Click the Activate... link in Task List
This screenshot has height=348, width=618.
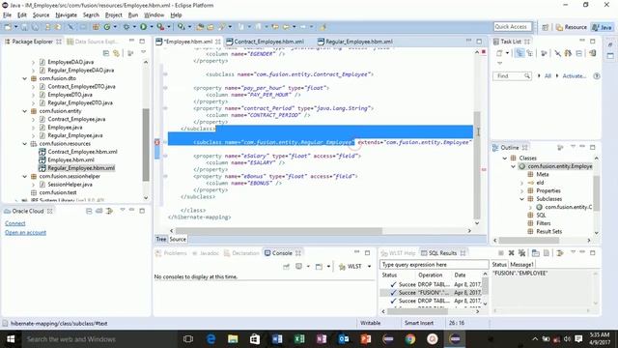(x=574, y=75)
